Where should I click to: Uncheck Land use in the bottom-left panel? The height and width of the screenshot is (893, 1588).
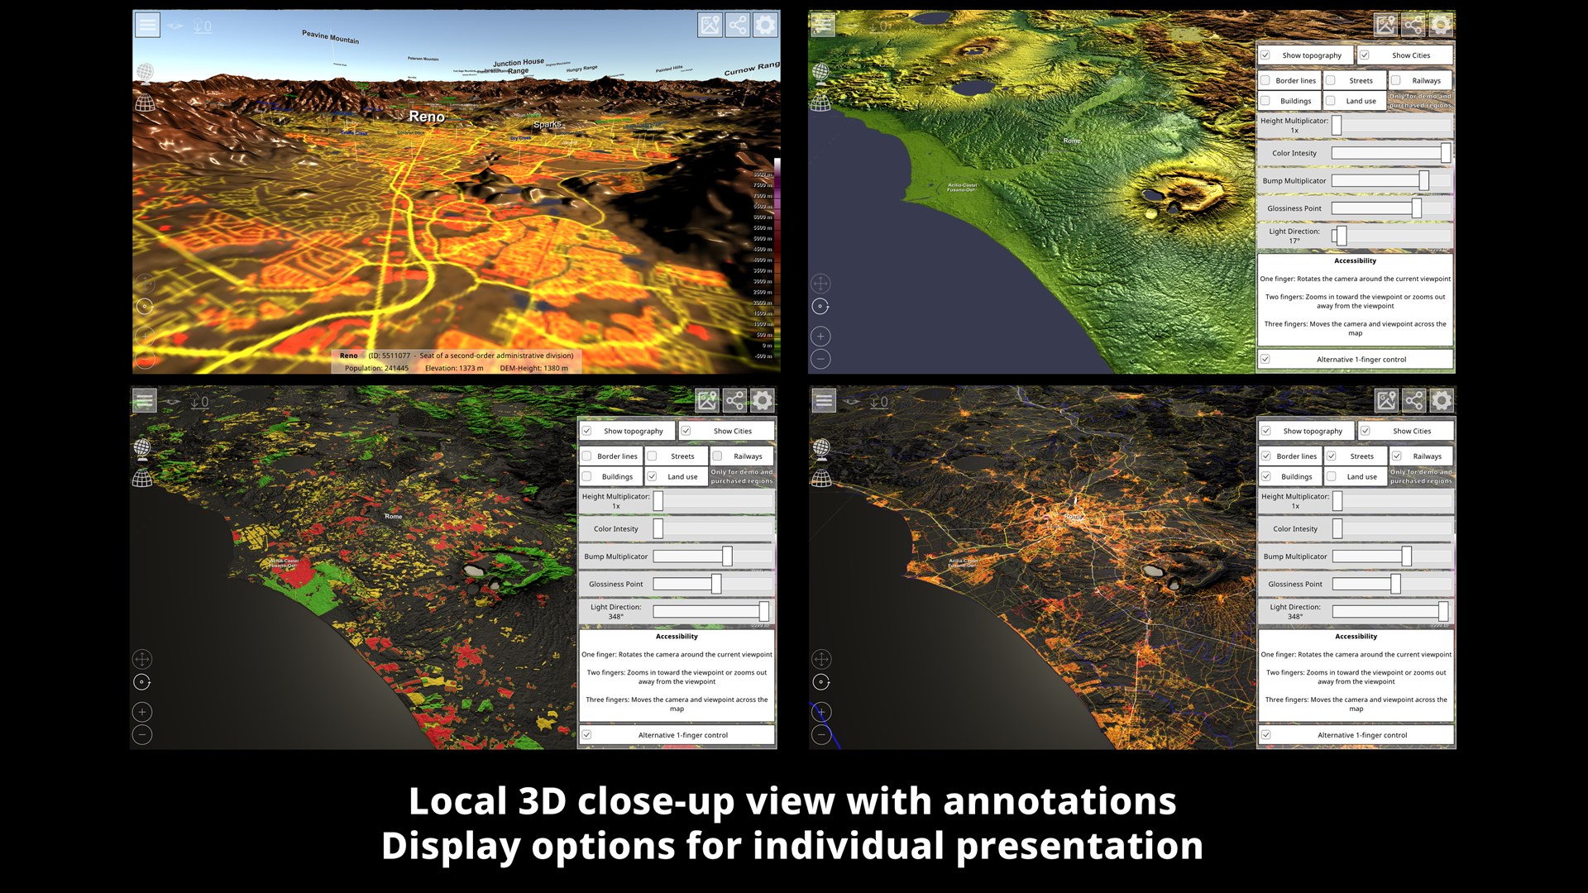click(x=652, y=477)
